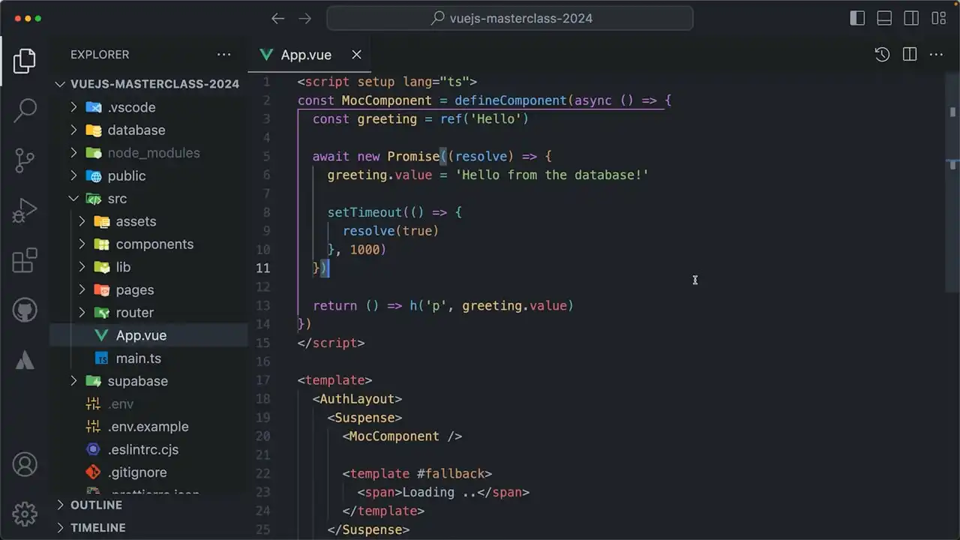The width and height of the screenshot is (960, 540).
Task: Expand the database folder
Action: [x=148, y=130]
